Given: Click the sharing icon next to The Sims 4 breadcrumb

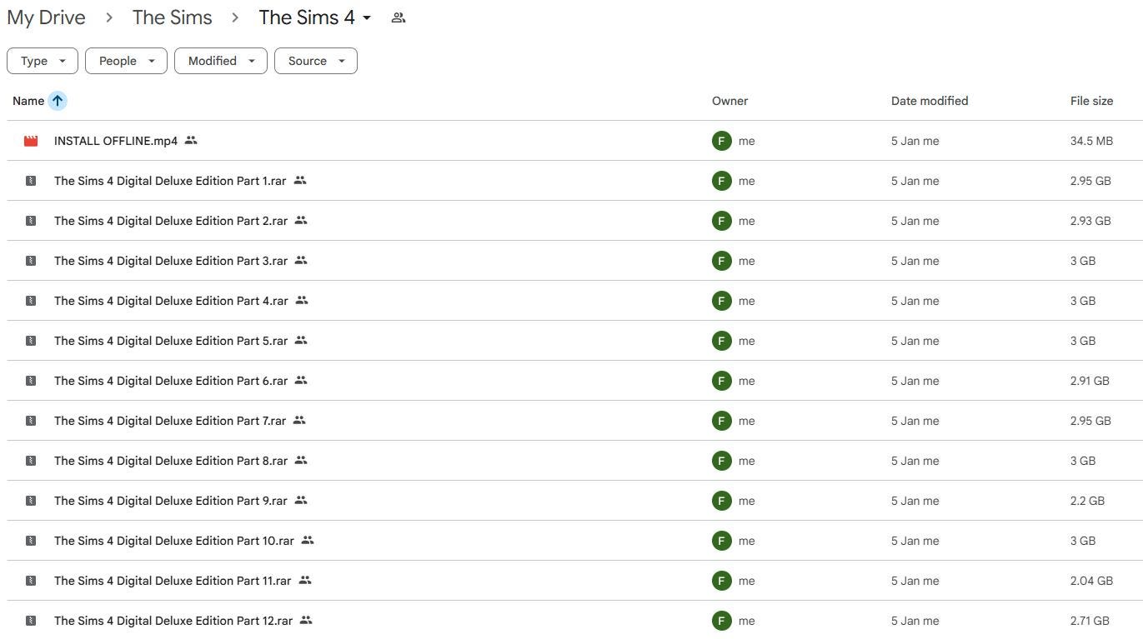Looking at the screenshot, I should [x=398, y=17].
